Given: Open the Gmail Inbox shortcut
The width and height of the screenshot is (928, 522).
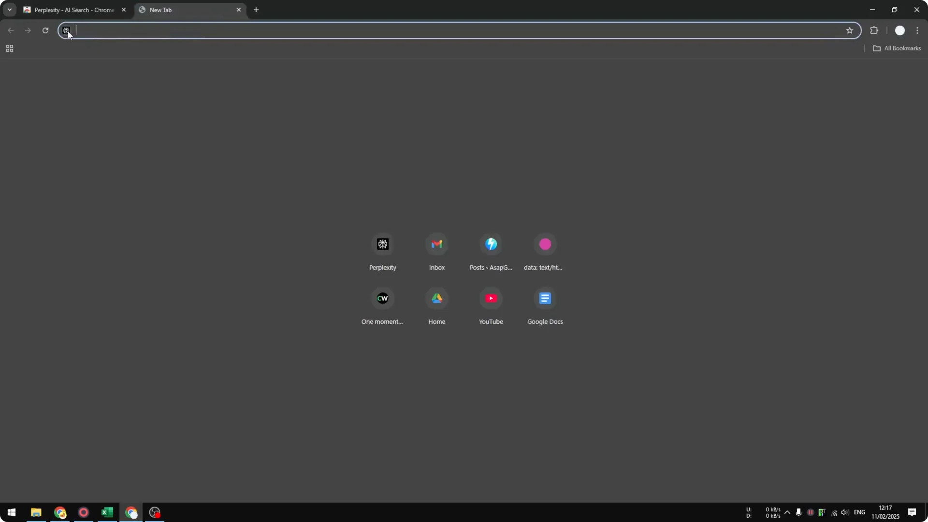Looking at the screenshot, I should coord(436,244).
